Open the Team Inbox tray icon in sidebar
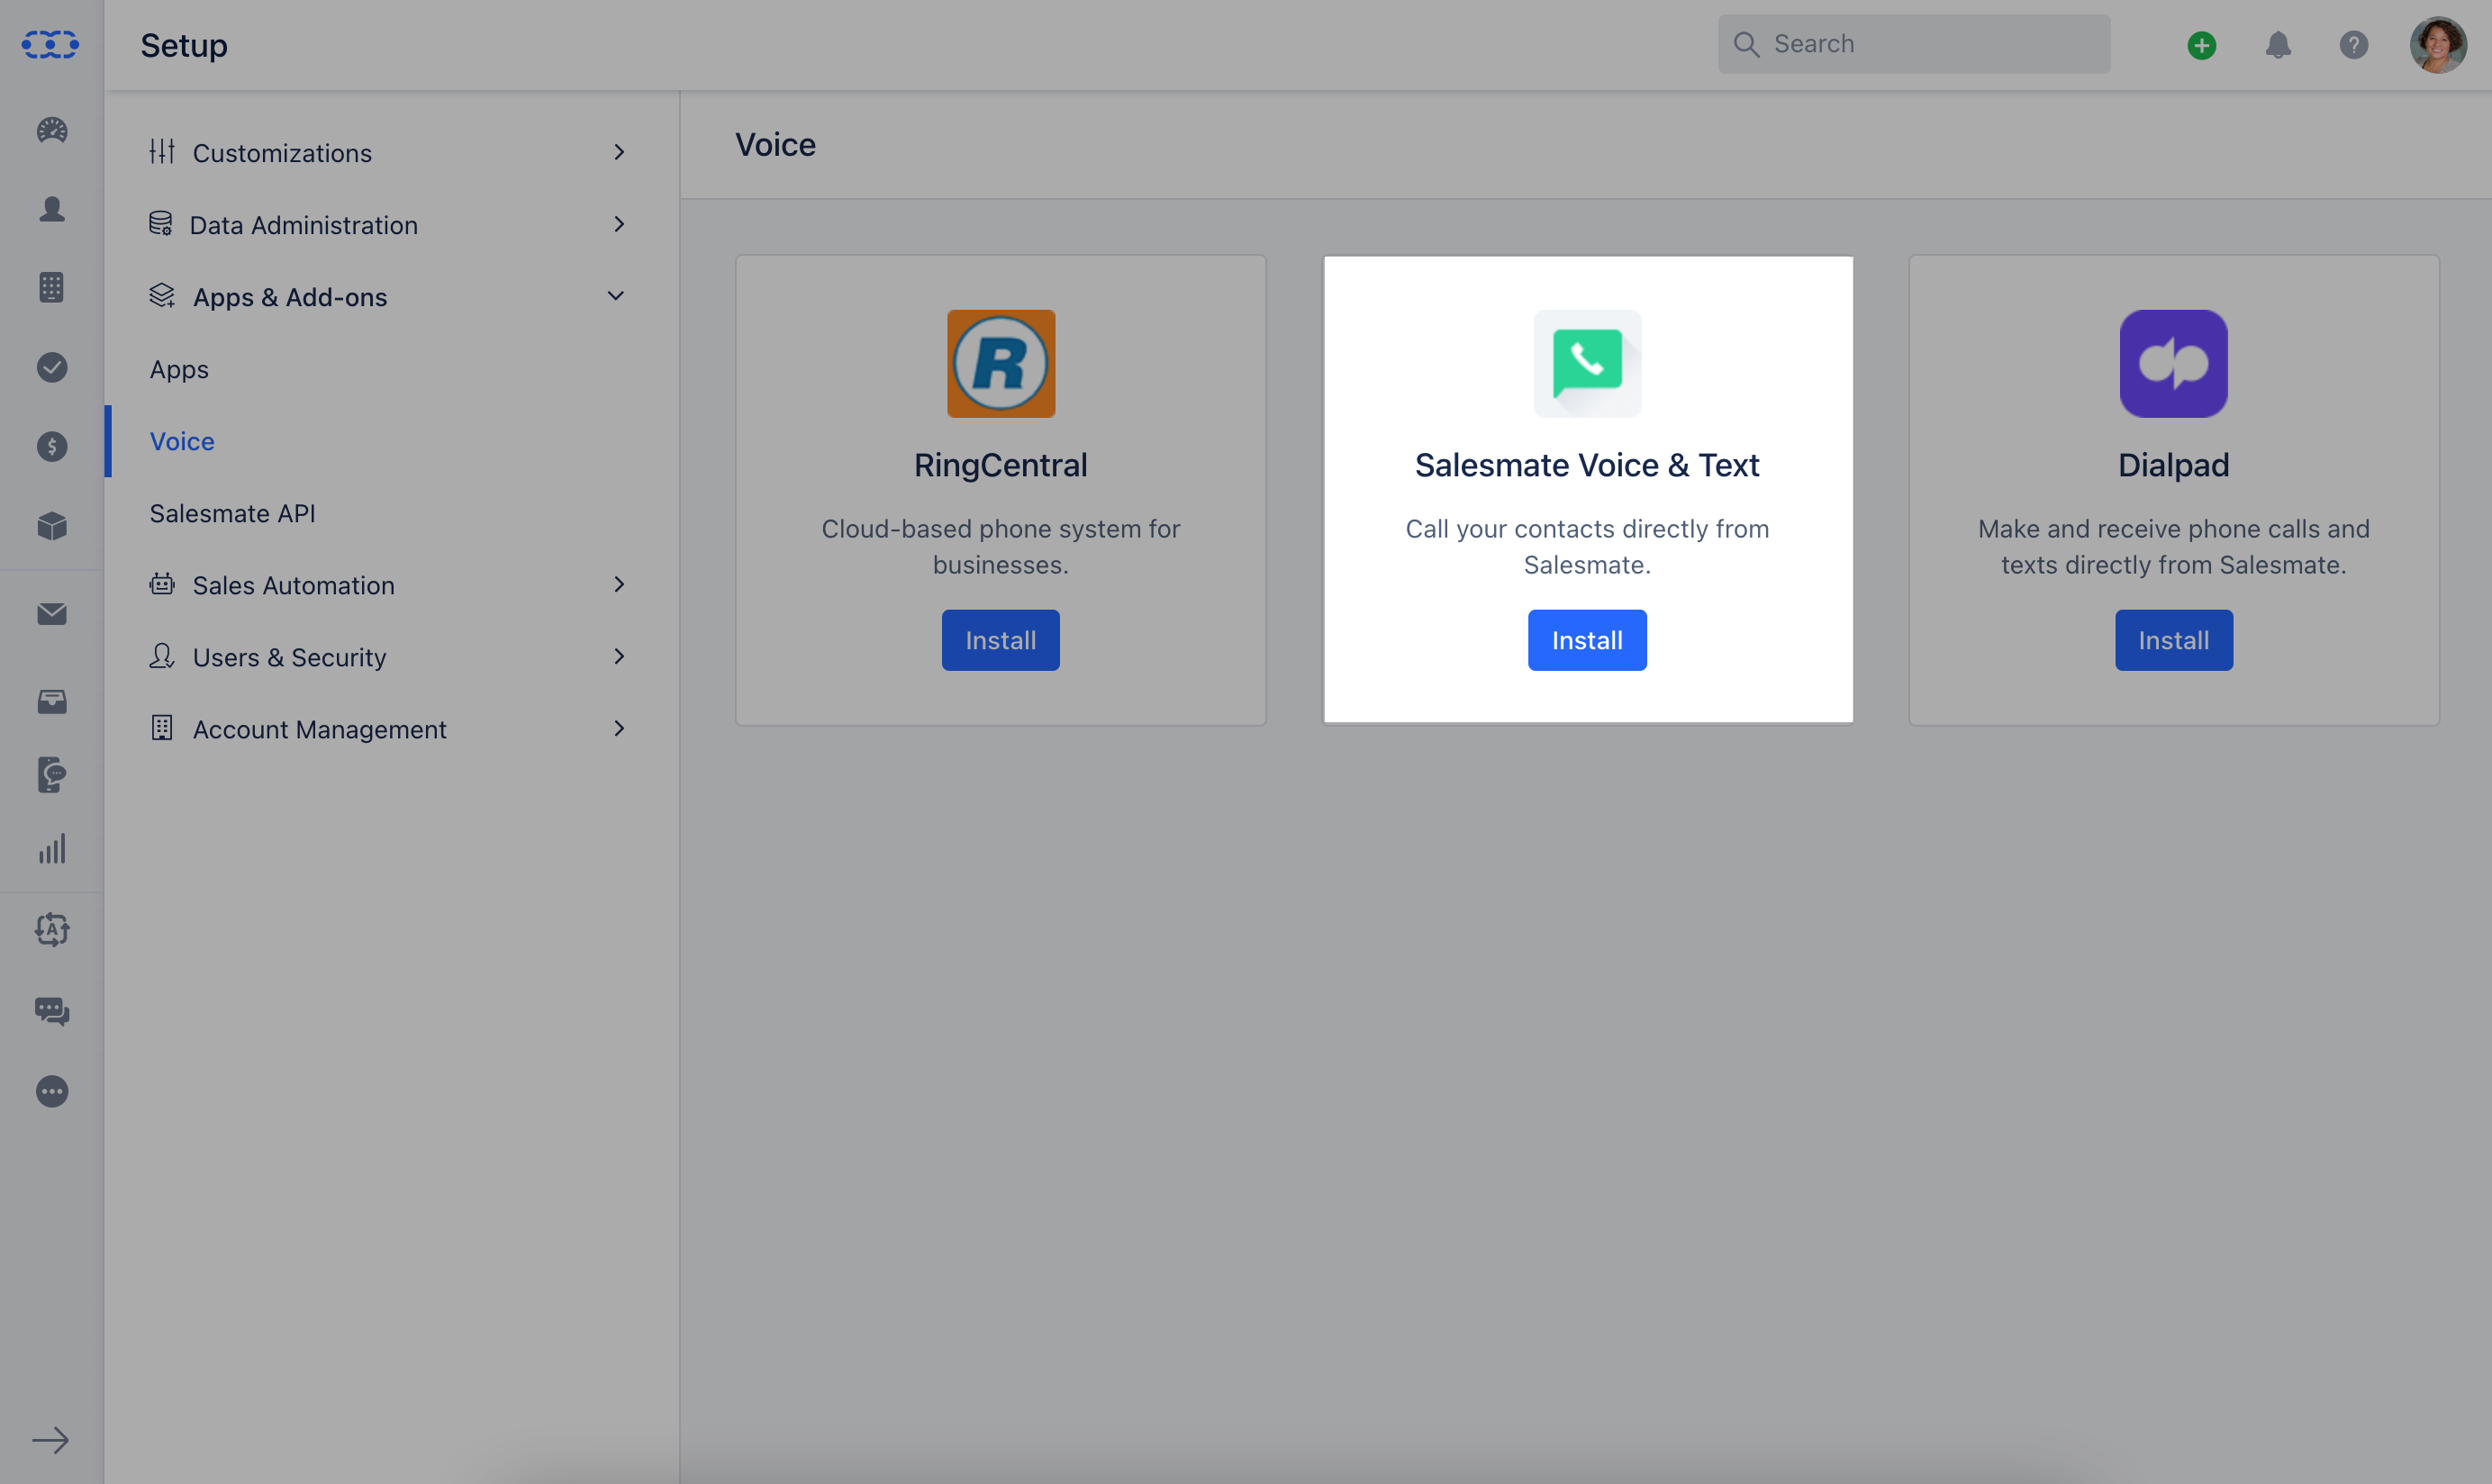The image size is (2492, 1484). tap(52, 701)
